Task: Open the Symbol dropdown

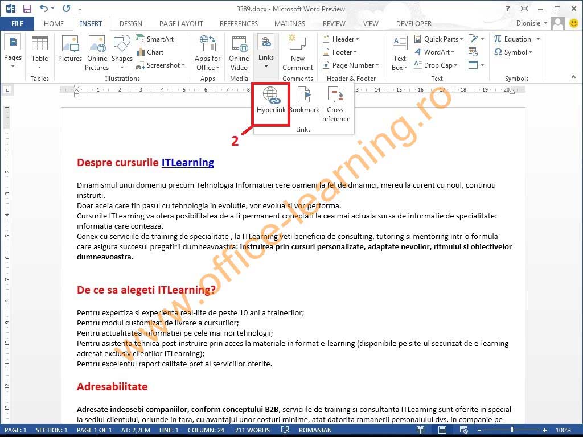Action: (513, 52)
